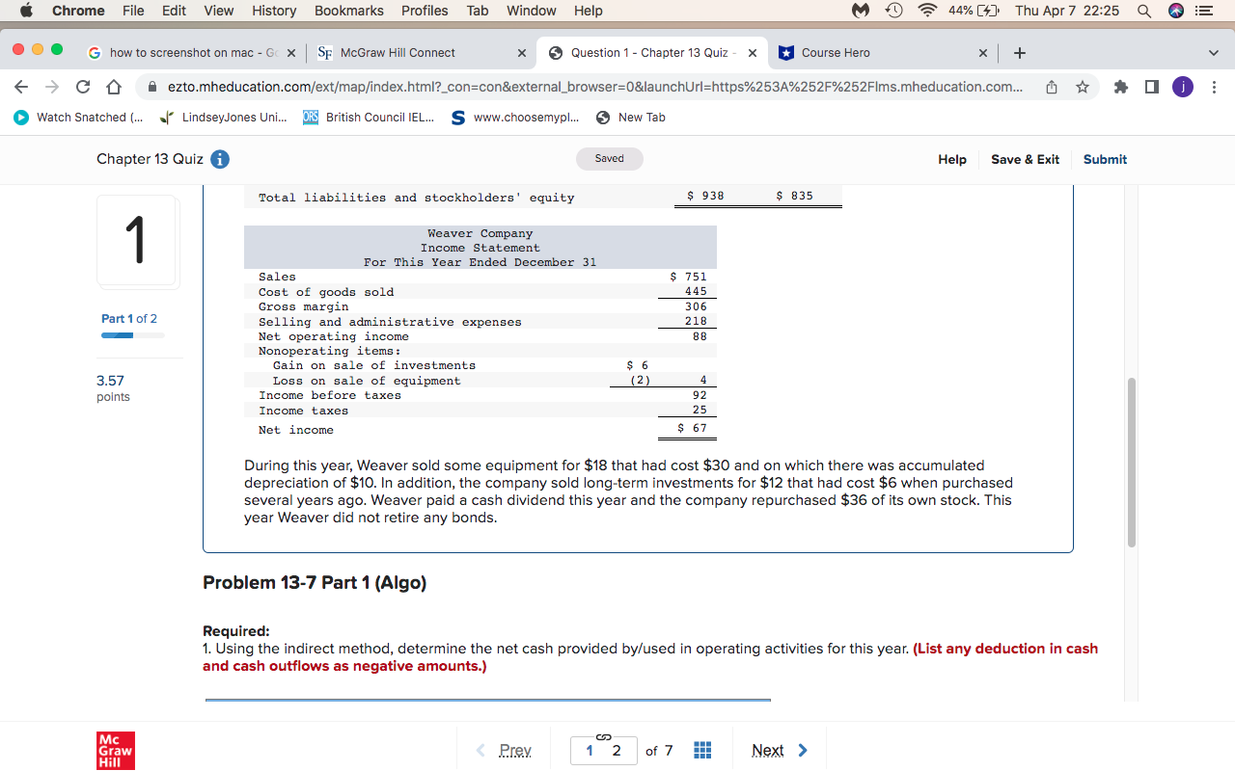Viewport: 1235px width, 771px height.
Task: Click Save & Exit
Action: [x=1025, y=159]
